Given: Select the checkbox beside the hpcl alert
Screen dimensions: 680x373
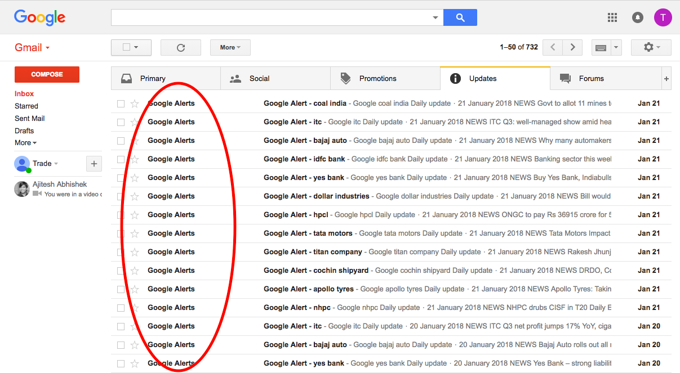Looking at the screenshot, I should 121,214.
